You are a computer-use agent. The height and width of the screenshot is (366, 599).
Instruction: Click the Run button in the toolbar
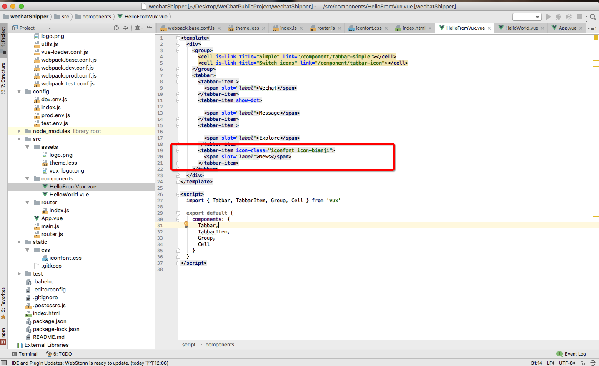[x=549, y=17]
